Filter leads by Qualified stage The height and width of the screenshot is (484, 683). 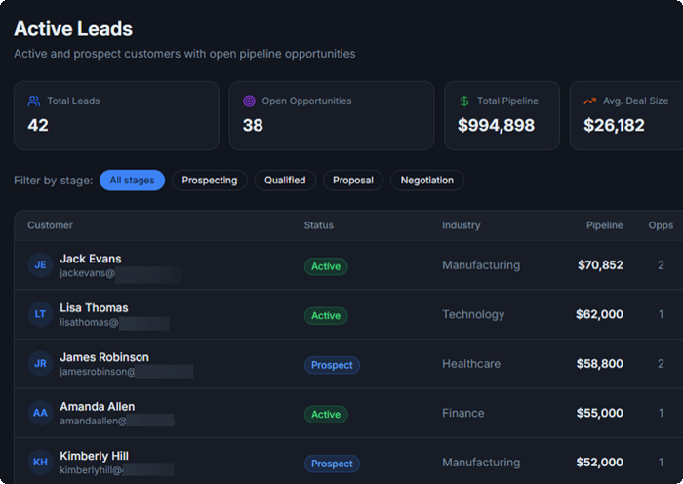coord(285,181)
